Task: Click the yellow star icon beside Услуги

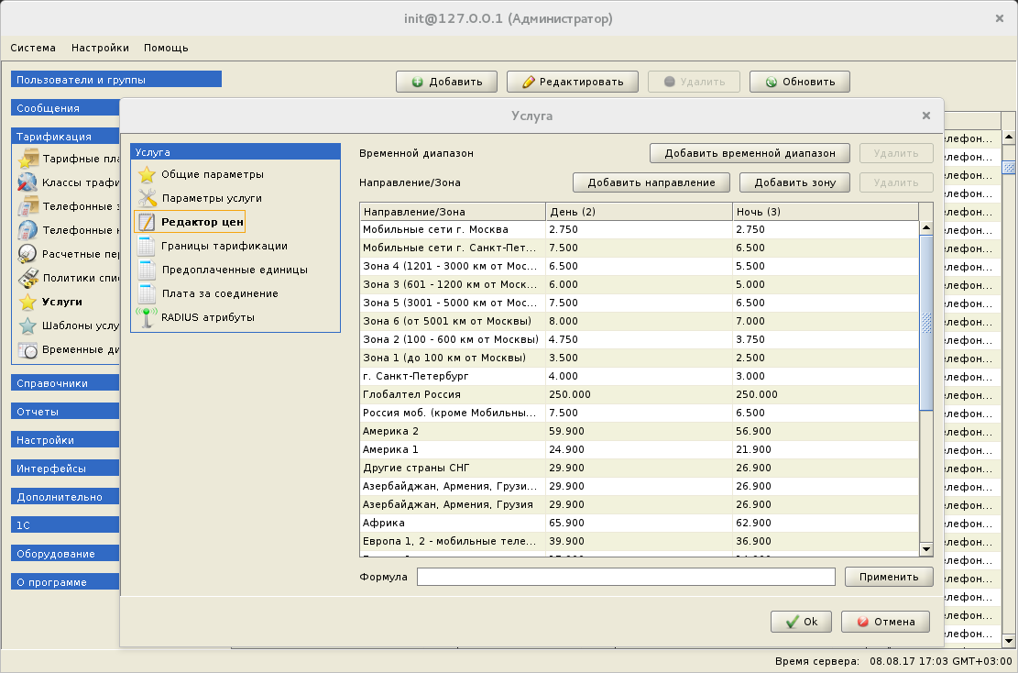Action: point(27,302)
